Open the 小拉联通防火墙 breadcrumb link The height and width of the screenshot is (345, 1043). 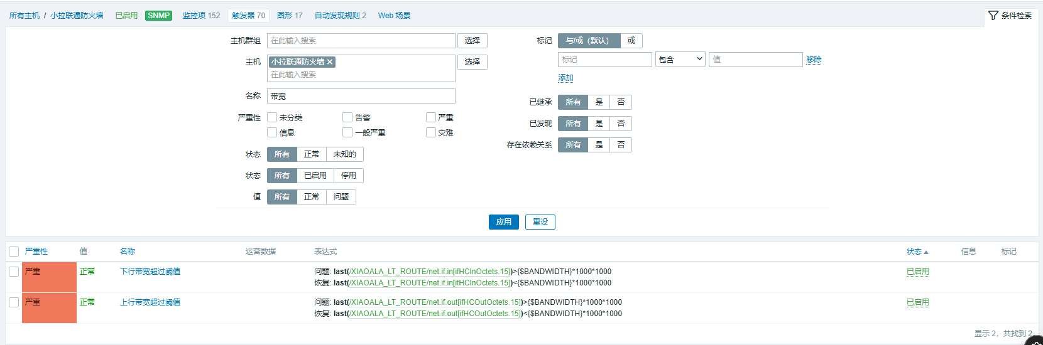[77, 16]
